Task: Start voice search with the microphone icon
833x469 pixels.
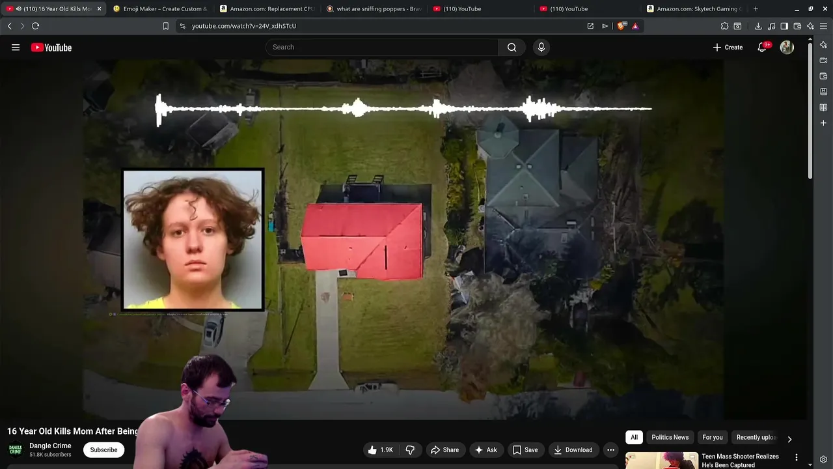Action: coord(541,47)
